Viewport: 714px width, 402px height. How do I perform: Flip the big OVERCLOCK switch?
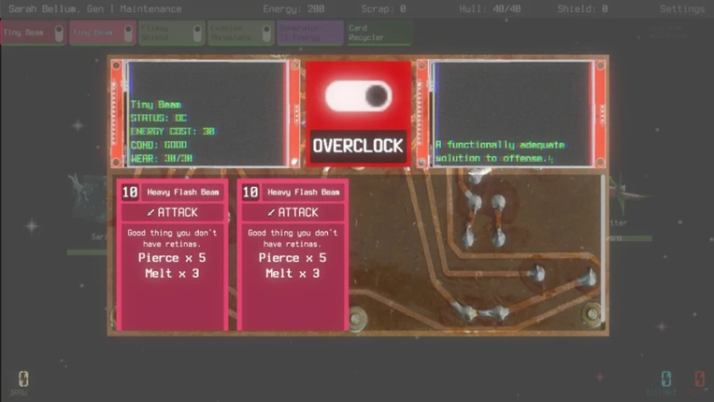(358, 96)
